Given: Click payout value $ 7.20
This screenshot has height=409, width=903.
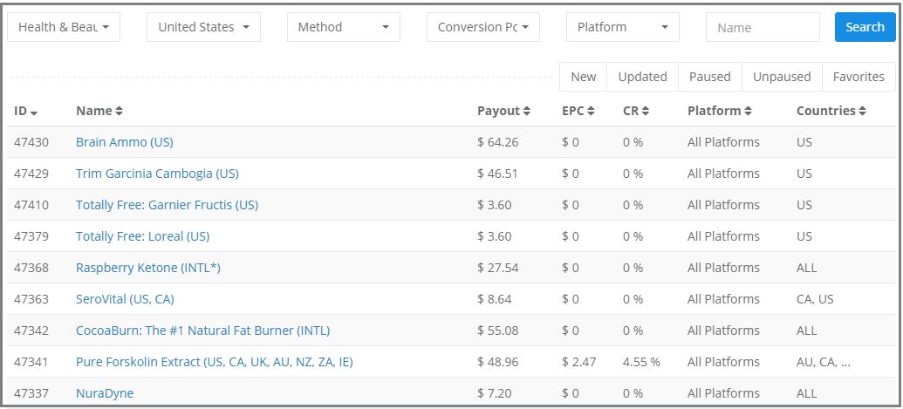Looking at the screenshot, I should point(494,393).
